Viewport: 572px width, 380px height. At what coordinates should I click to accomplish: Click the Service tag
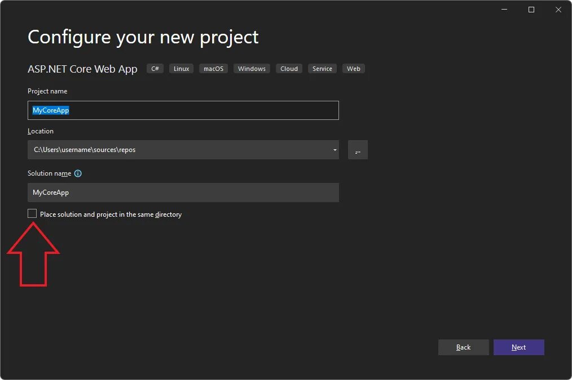pyautogui.click(x=322, y=69)
